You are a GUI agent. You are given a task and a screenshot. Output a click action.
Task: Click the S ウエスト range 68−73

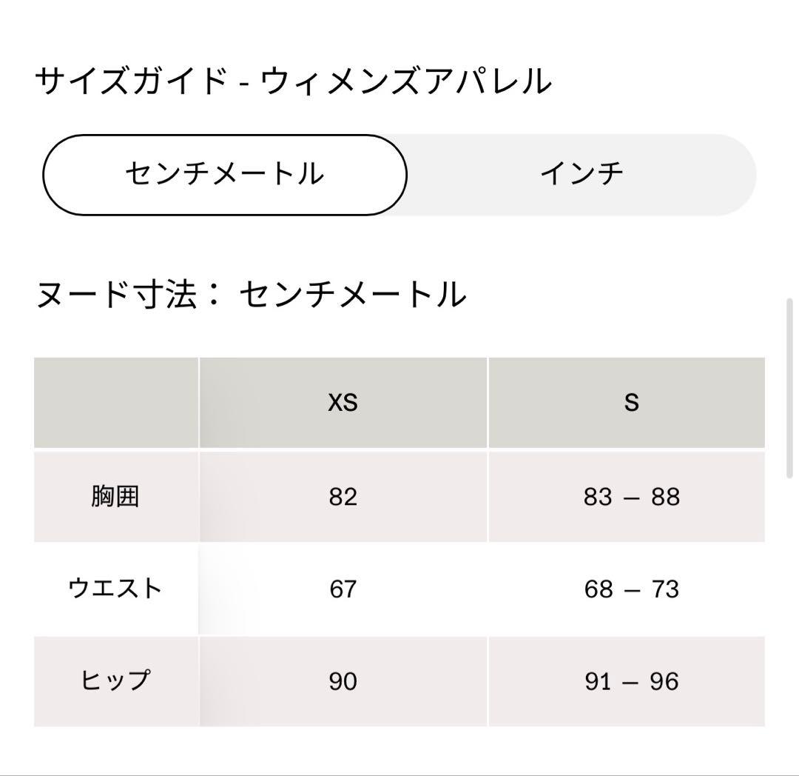[630, 589]
